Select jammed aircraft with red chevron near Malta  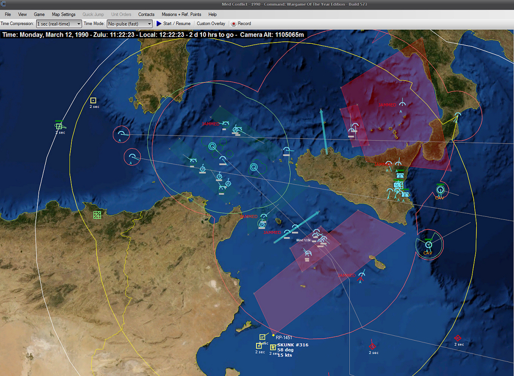[361, 274]
